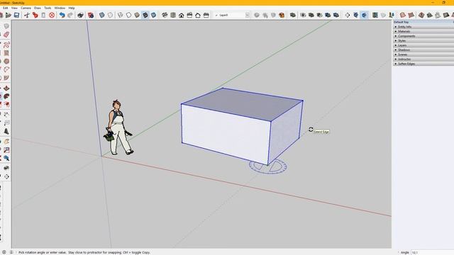Expand the Materials panel

[423, 31]
